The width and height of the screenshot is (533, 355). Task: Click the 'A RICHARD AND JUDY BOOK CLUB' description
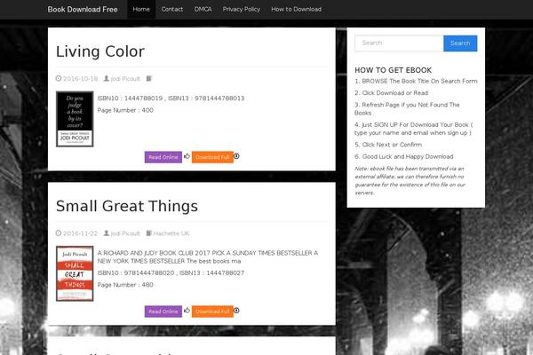208,256
